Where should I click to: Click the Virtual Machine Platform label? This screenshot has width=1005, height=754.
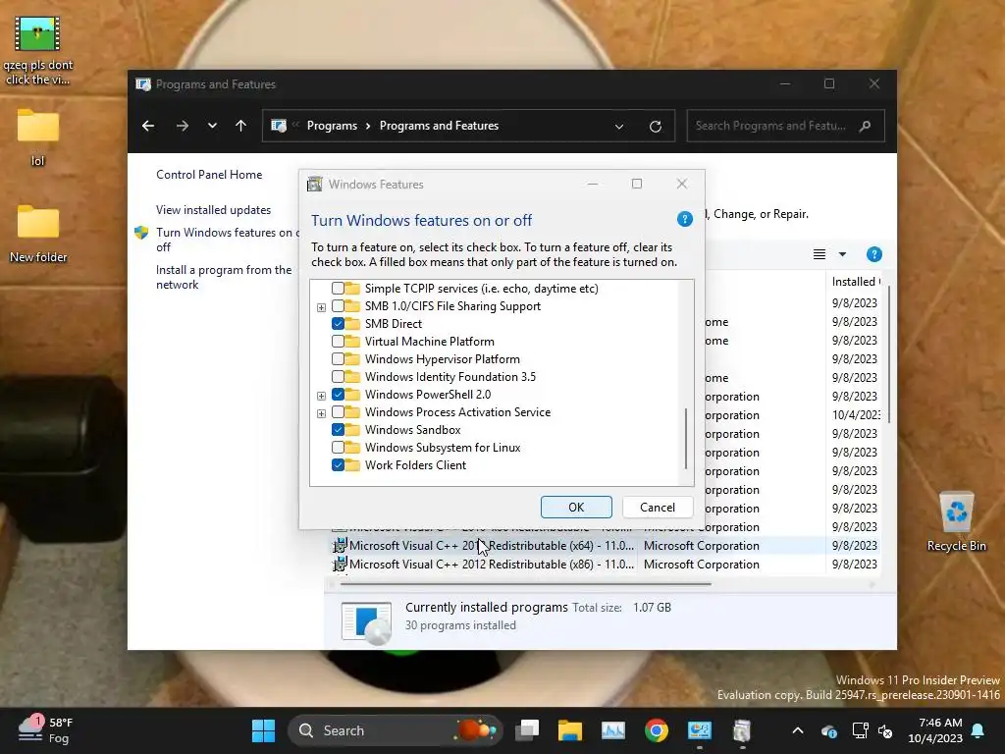pyautogui.click(x=430, y=342)
